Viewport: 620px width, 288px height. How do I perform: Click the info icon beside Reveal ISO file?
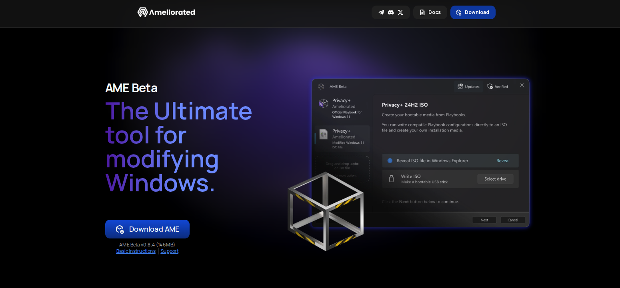[390, 161]
